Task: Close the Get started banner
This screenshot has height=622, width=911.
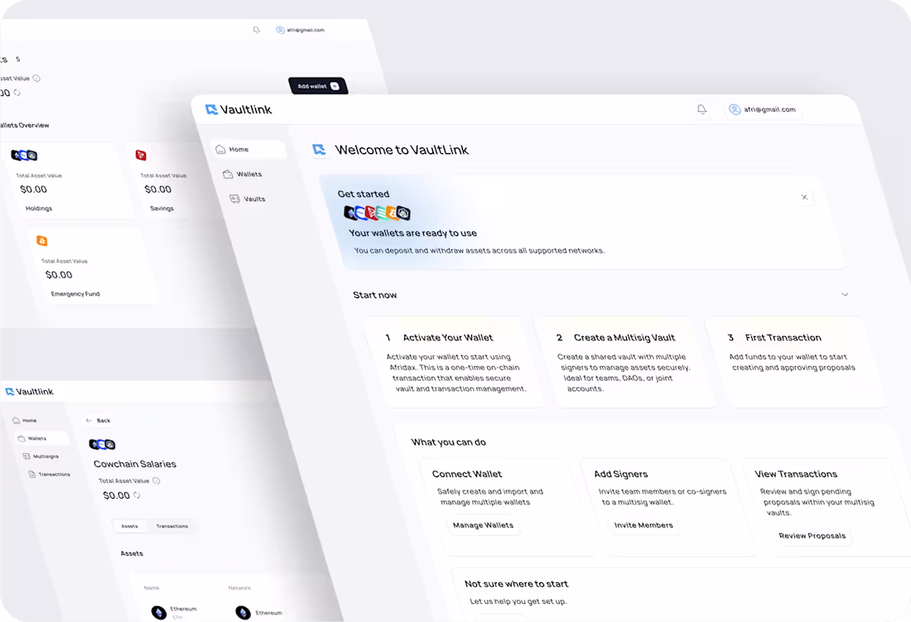Action: tap(804, 197)
